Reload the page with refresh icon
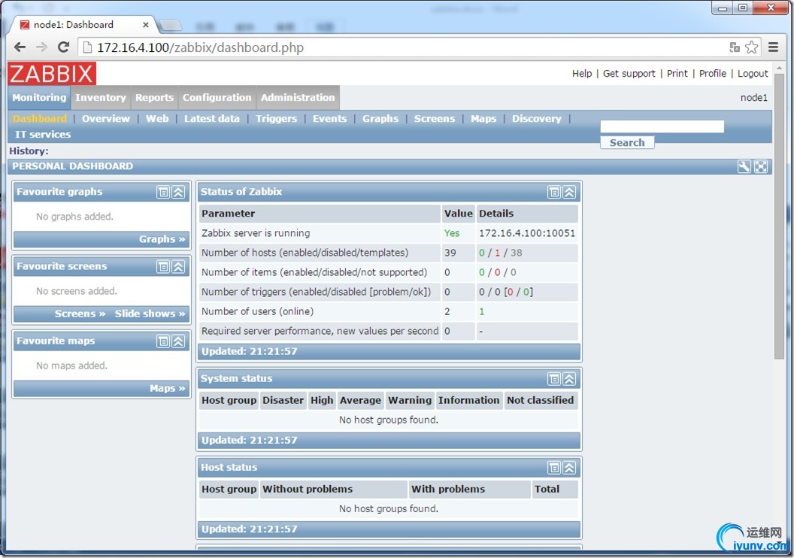This screenshot has width=794, height=558. [63, 47]
